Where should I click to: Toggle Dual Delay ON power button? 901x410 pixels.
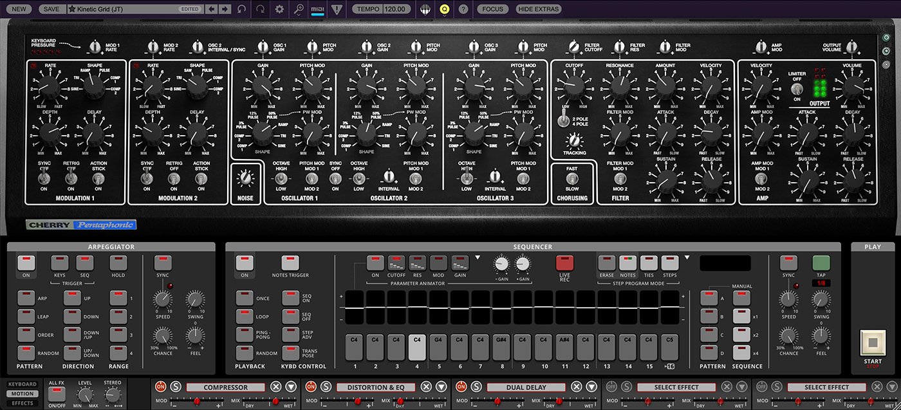(x=461, y=387)
